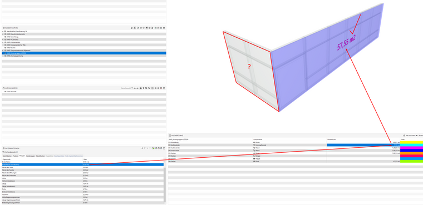
Task: Switch to the Beziehungen tab
Action: pyautogui.click(x=31, y=156)
